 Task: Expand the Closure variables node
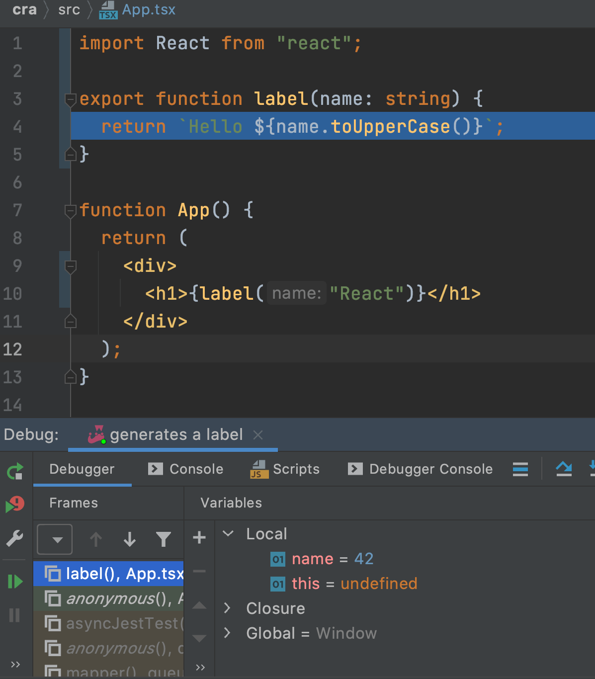click(x=227, y=608)
